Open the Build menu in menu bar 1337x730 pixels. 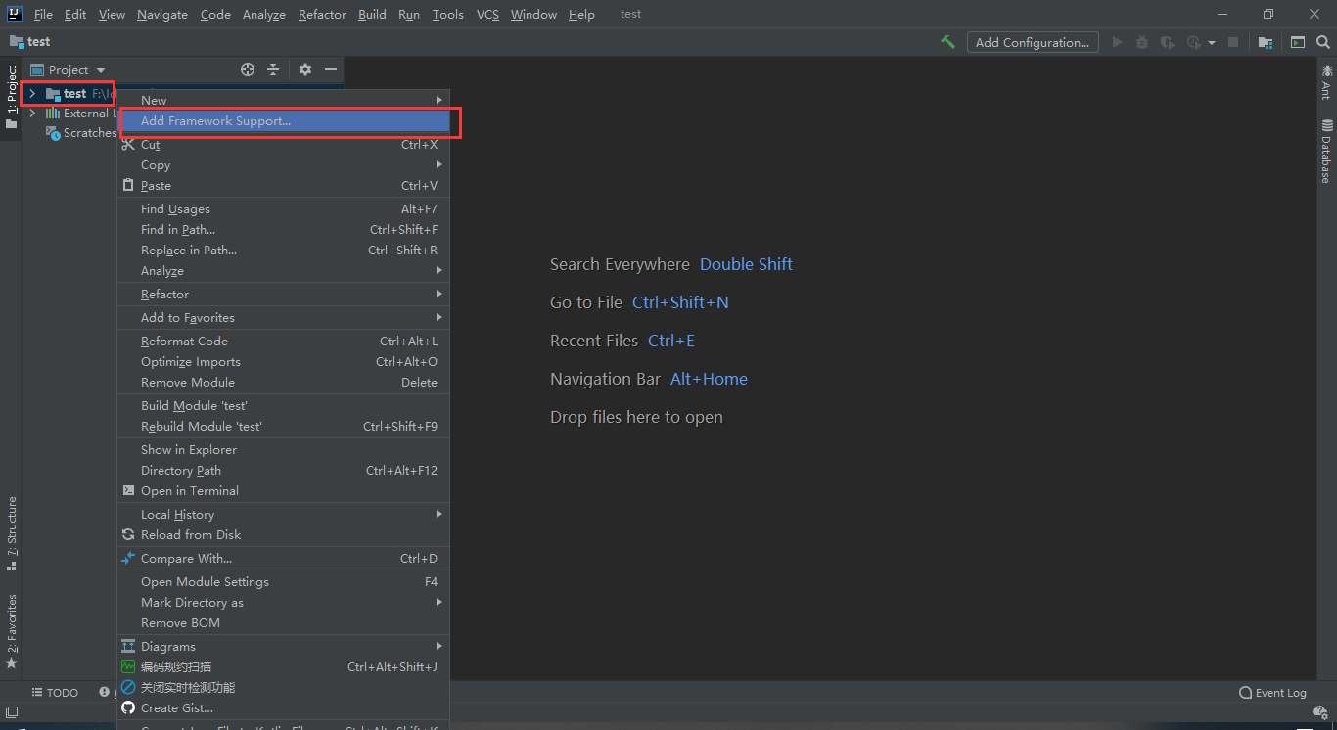point(372,14)
